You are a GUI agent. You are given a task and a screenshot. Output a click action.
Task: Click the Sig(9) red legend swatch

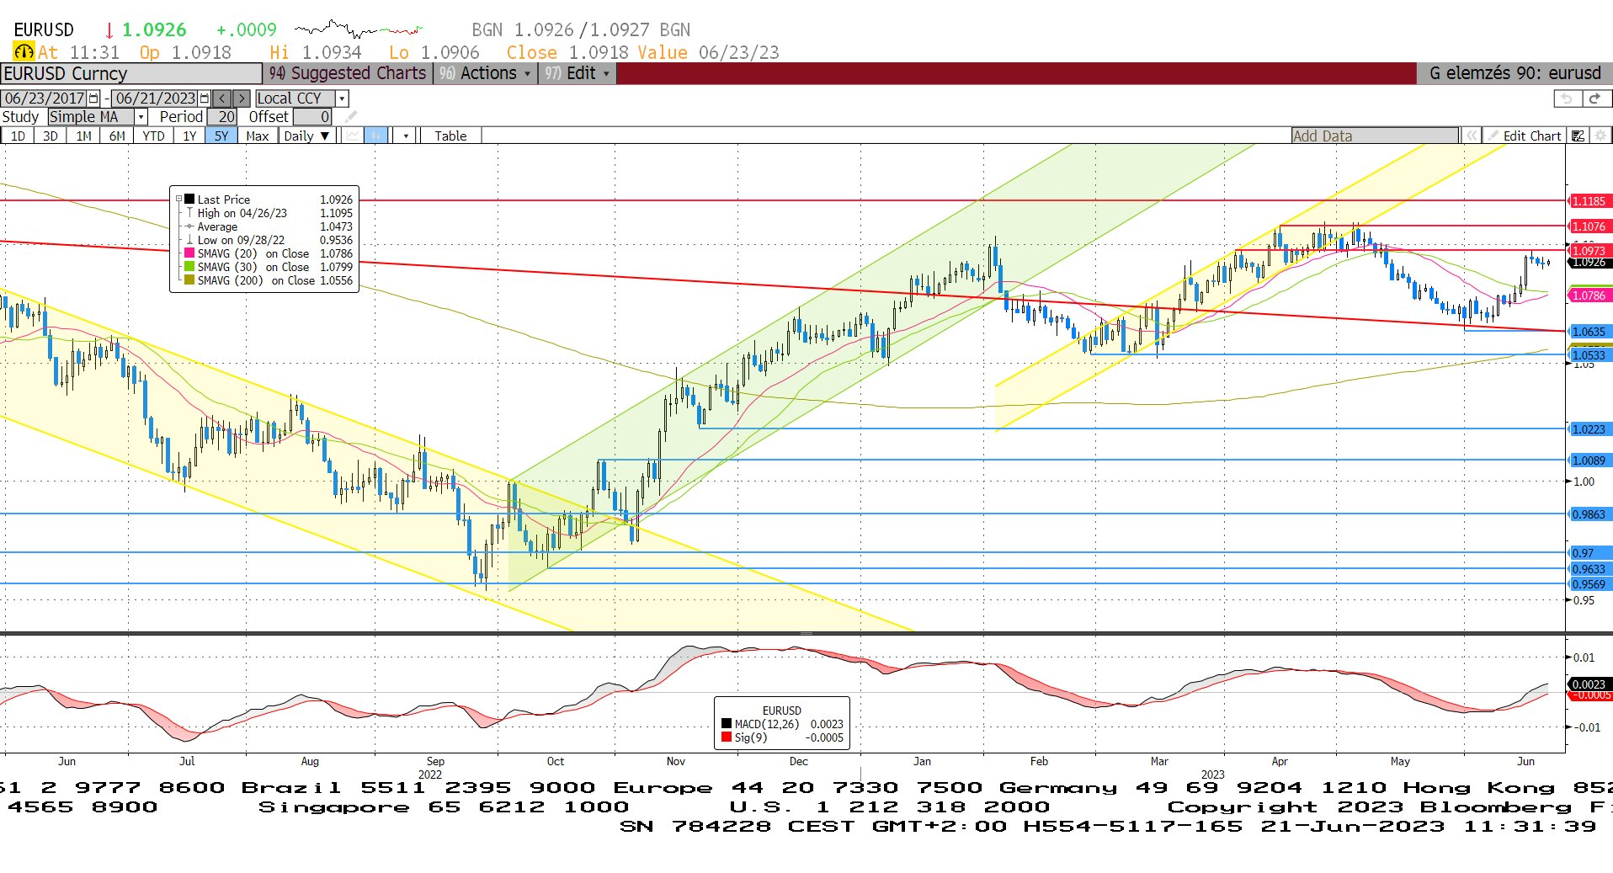[727, 737]
